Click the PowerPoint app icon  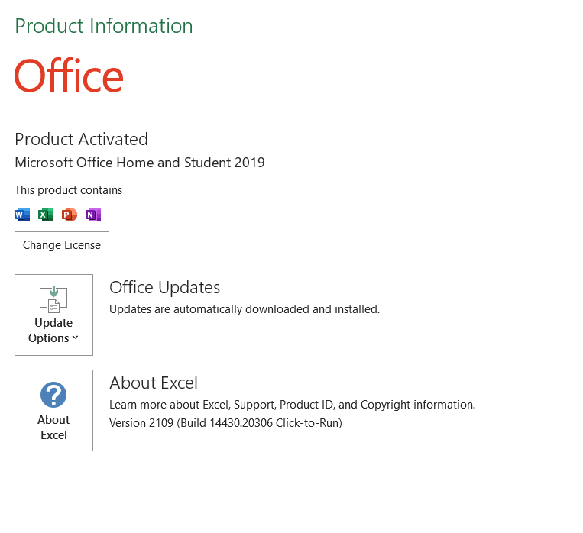coord(70,215)
